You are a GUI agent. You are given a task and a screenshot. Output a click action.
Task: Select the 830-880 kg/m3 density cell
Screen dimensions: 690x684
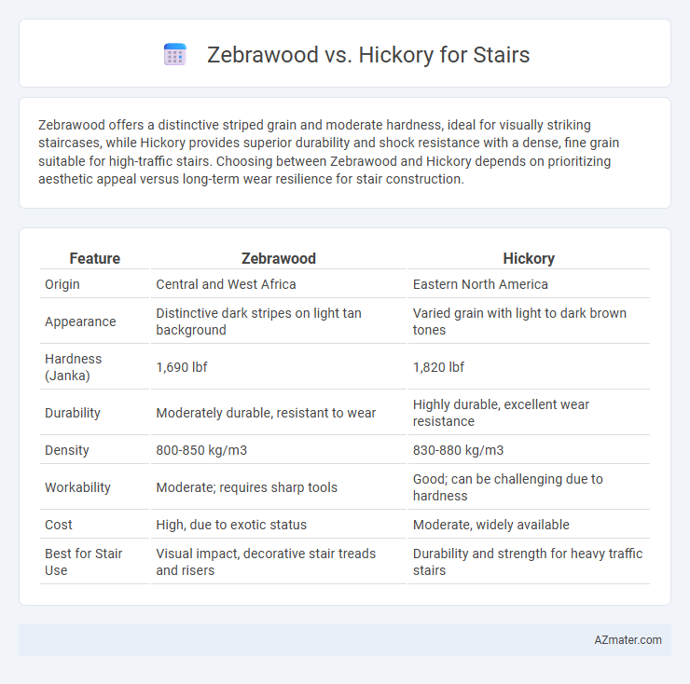point(458,450)
